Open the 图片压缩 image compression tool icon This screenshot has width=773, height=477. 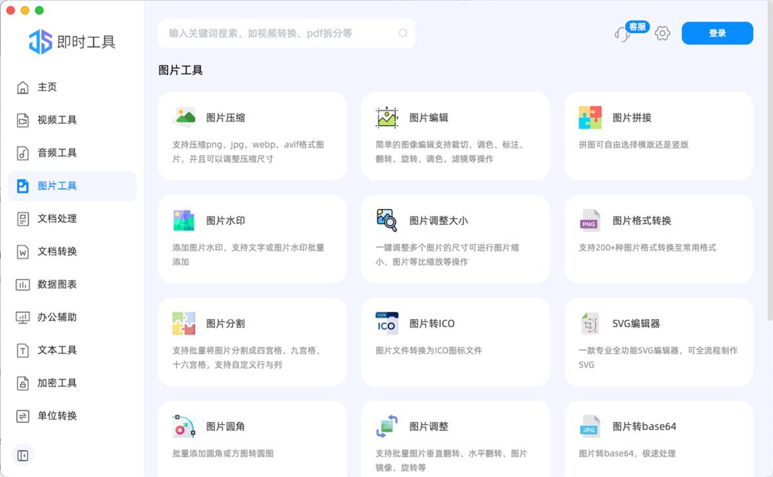184,117
